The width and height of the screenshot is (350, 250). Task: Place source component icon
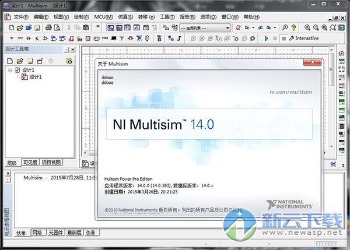coord(12,38)
